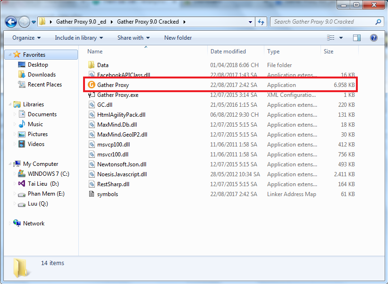Click the Documents library icon

(22, 114)
